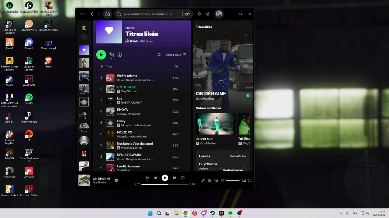This screenshot has height=218, width=389.
Task: Skip to previous track
Action: [155, 178]
